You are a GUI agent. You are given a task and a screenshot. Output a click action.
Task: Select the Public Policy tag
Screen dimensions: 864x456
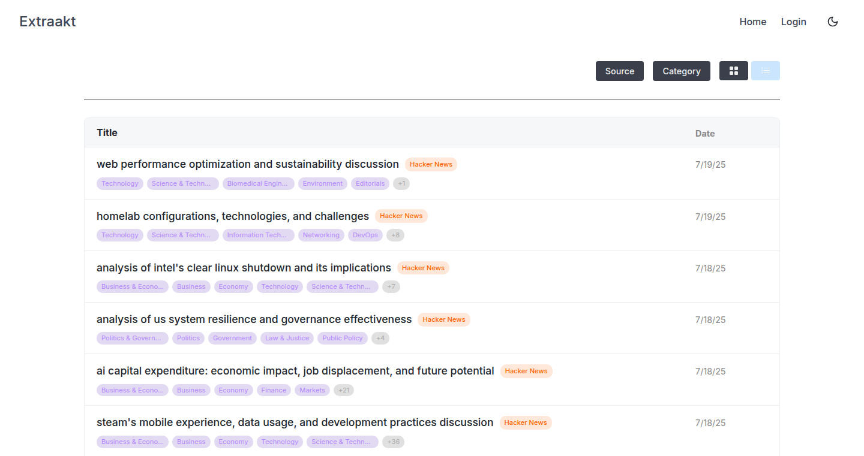(343, 338)
